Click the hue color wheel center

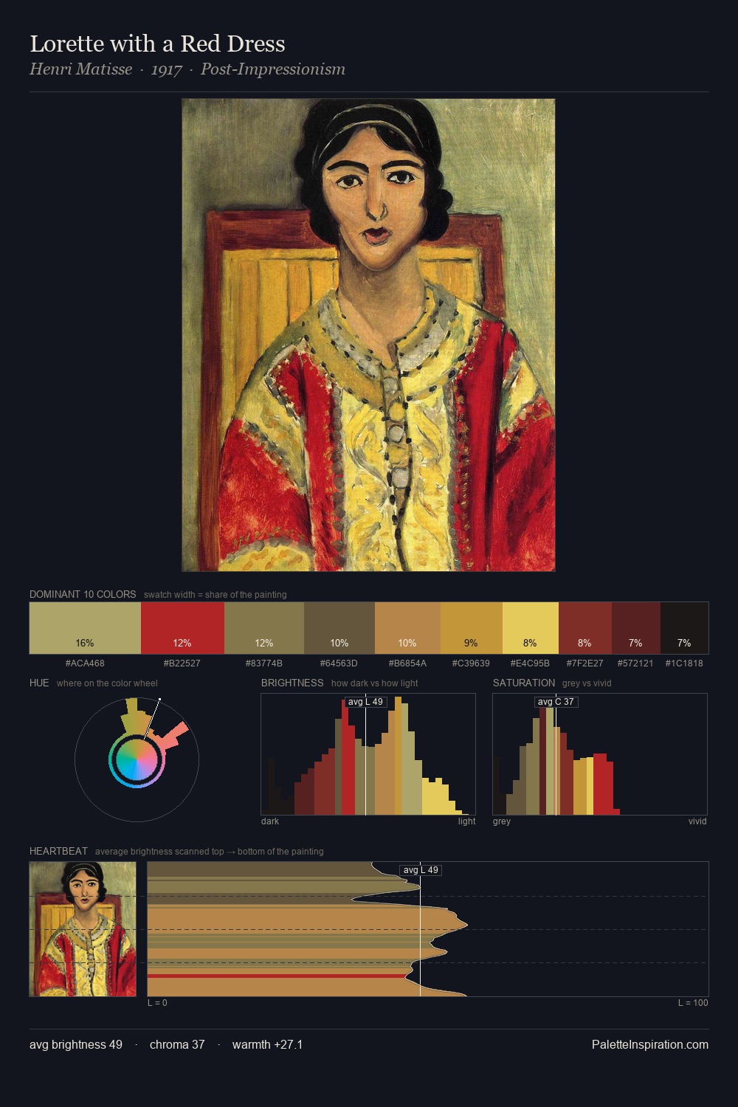coord(137,759)
